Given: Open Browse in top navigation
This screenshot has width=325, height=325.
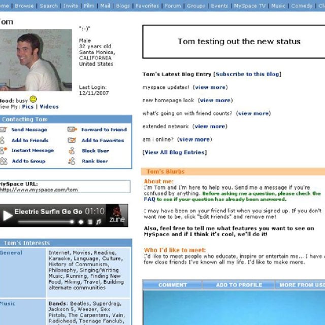Looking at the screenshot, I should pyautogui.click(x=24, y=6).
